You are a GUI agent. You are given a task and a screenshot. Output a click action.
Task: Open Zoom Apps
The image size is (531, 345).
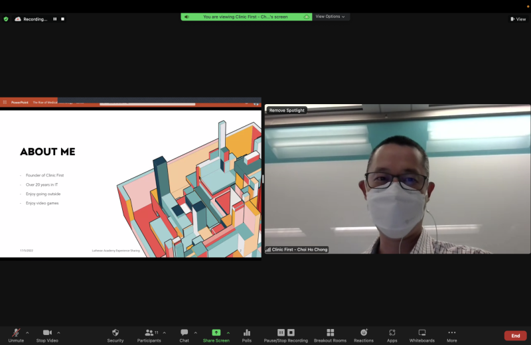(x=392, y=336)
